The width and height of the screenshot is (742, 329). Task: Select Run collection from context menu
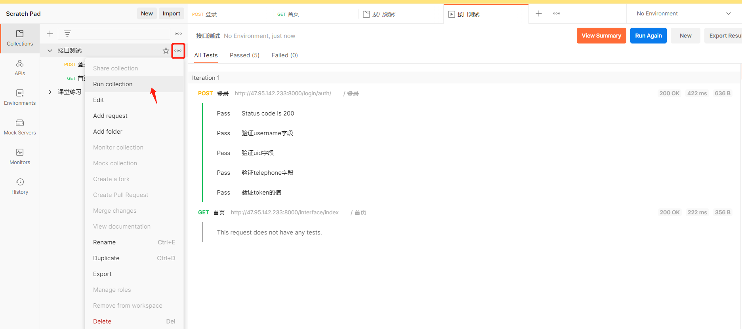click(x=134, y=84)
